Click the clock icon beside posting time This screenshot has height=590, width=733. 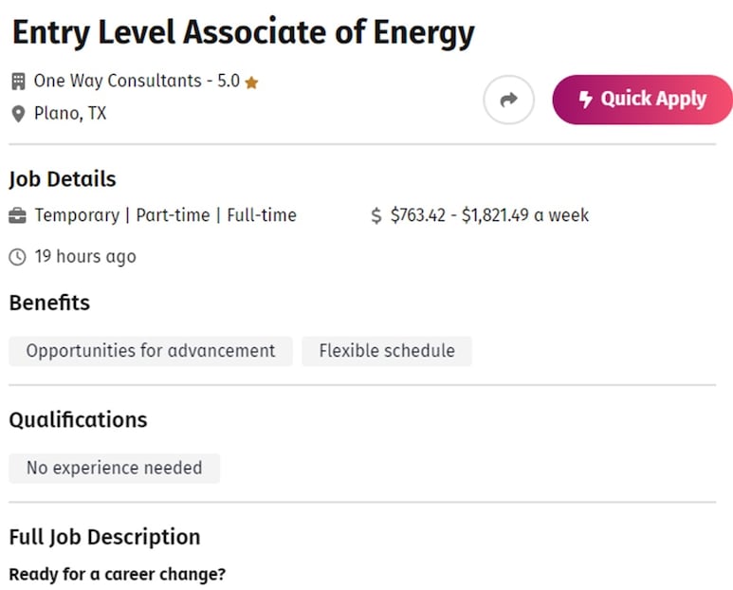18,257
